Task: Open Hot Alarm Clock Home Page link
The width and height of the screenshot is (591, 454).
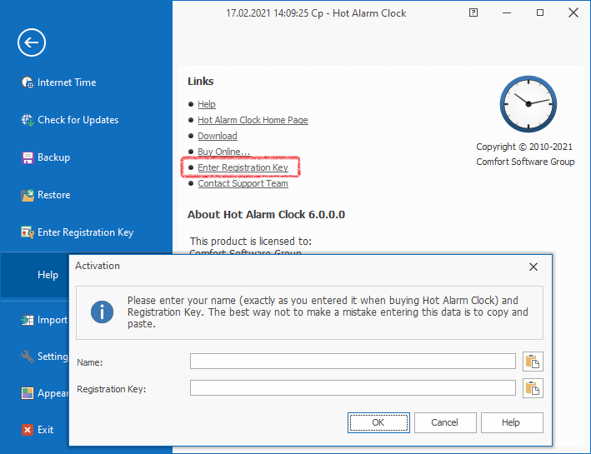Action: (253, 120)
